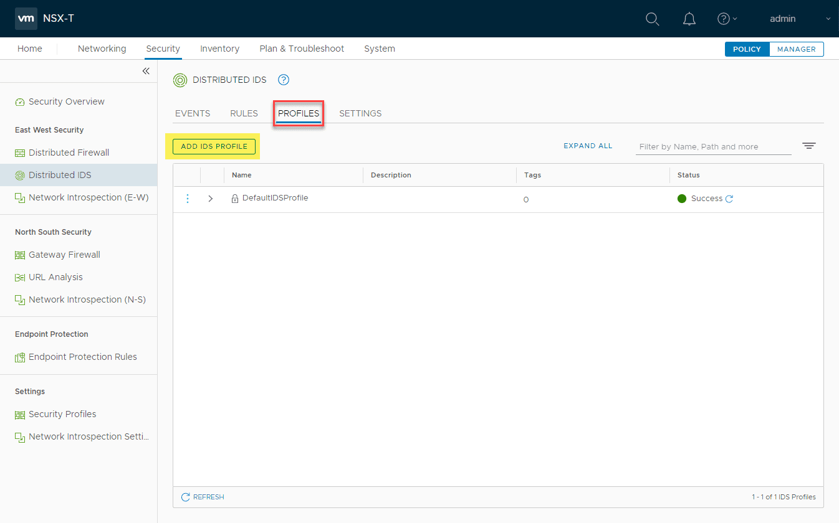The width and height of the screenshot is (839, 523).
Task: Click Add IDS Profile button
Action: click(214, 146)
